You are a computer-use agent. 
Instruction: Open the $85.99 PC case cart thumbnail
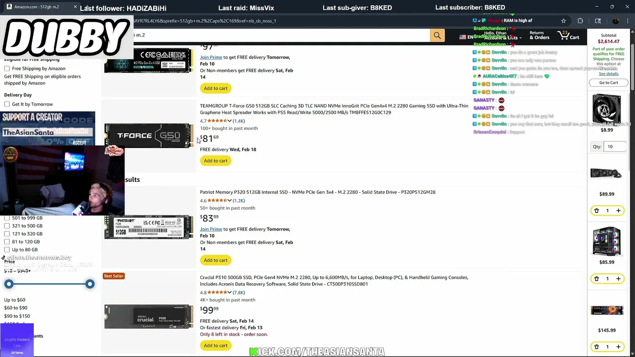(x=607, y=241)
